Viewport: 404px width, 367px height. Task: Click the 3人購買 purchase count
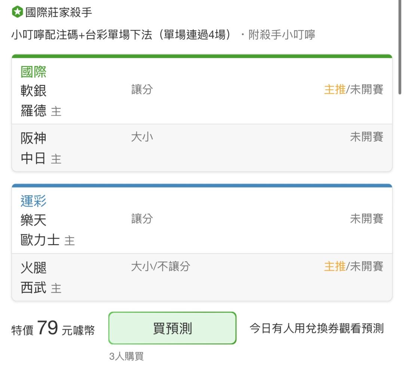tap(126, 356)
